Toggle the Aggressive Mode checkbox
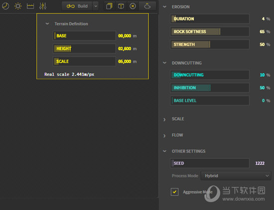 174,192
